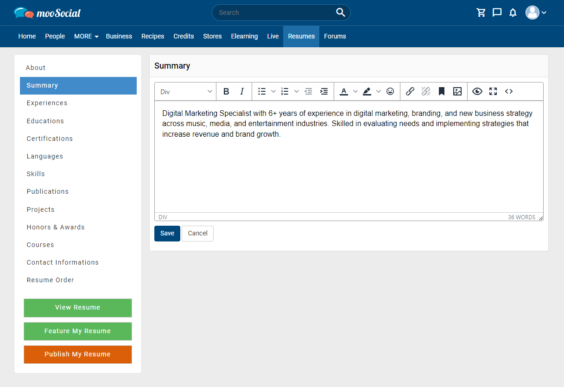Decrease indent of the text
This screenshot has width=564, height=387.
(308, 91)
